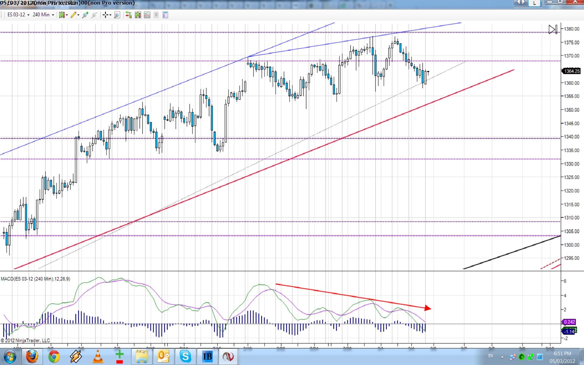Open the strategies dollar-sheet icon
Viewport: 584px width, 365px height.
pyautogui.click(x=156, y=15)
